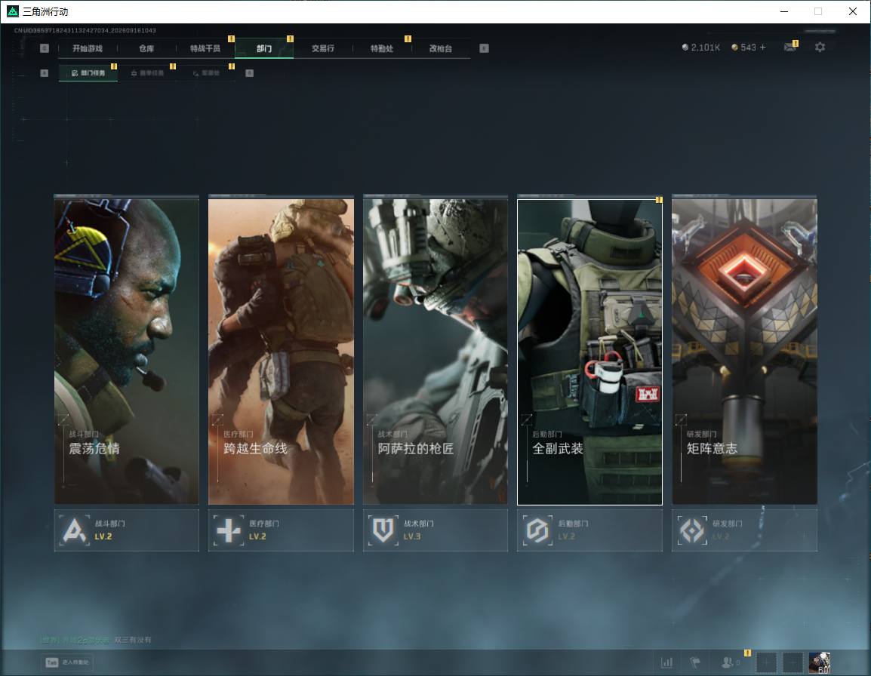Viewport: 871px width, 676px height.
Task: Open the 开始游戏 tab
Action: 88,48
